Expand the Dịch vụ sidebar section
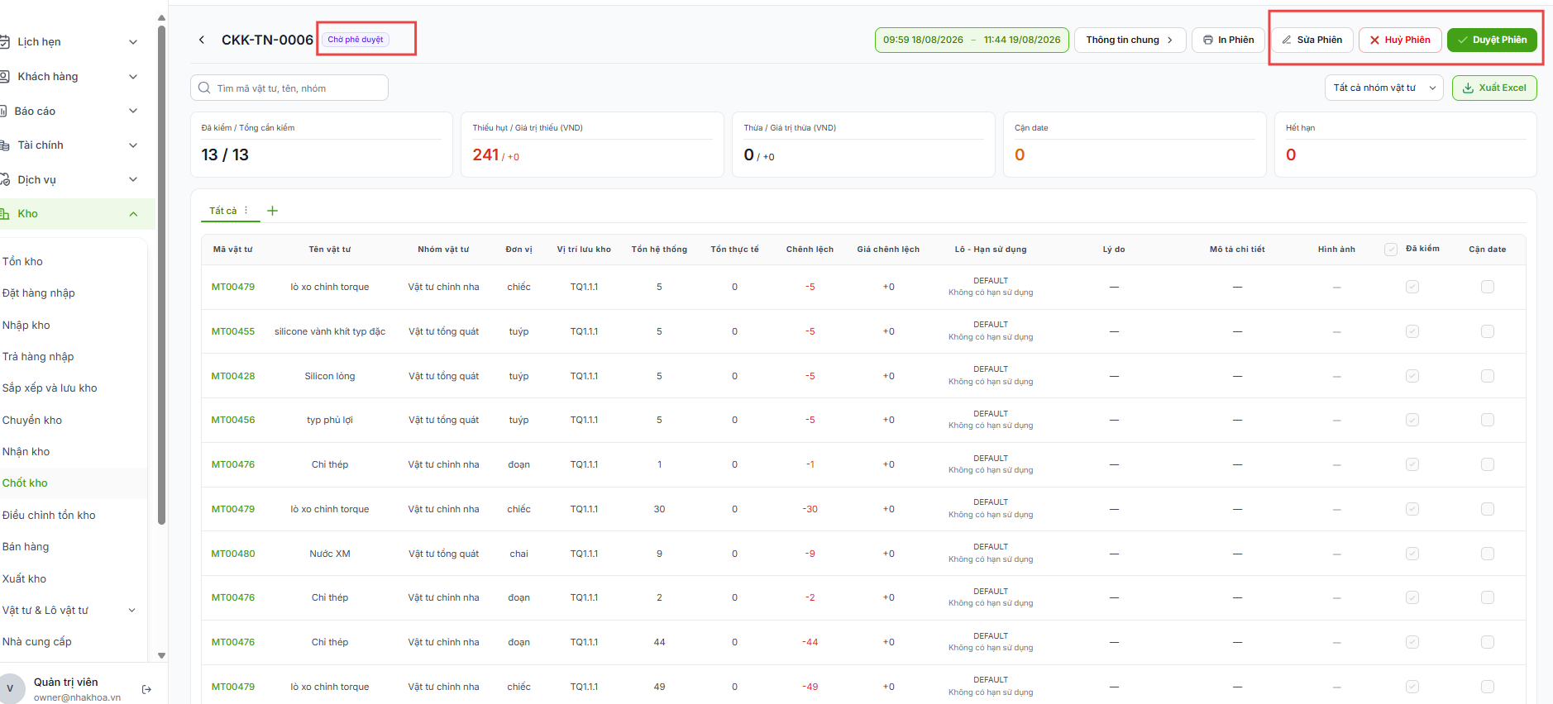 (133, 179)
